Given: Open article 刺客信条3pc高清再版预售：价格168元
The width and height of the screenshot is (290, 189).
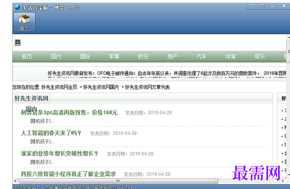Looking at the screenshot, I should click(x=69, y=113).
